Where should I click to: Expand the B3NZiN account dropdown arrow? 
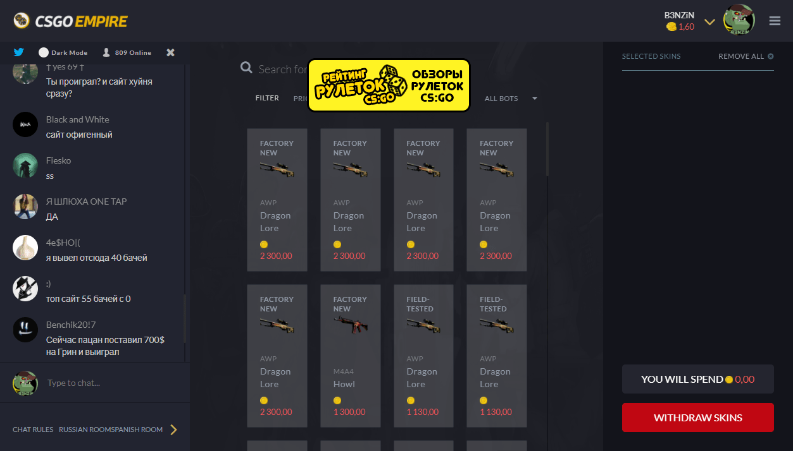tap(709, 22)
